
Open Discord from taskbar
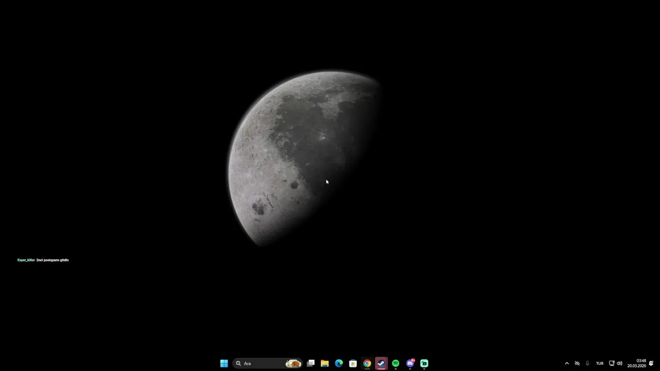410,363
